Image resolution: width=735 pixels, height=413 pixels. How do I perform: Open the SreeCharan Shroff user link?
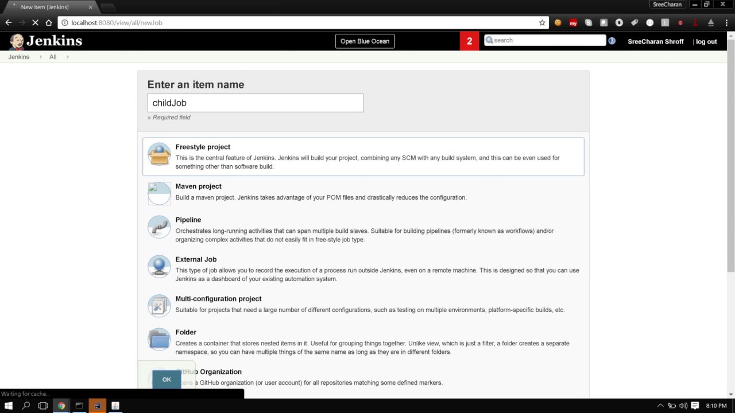pyautogui.click(x=656, y=41)
